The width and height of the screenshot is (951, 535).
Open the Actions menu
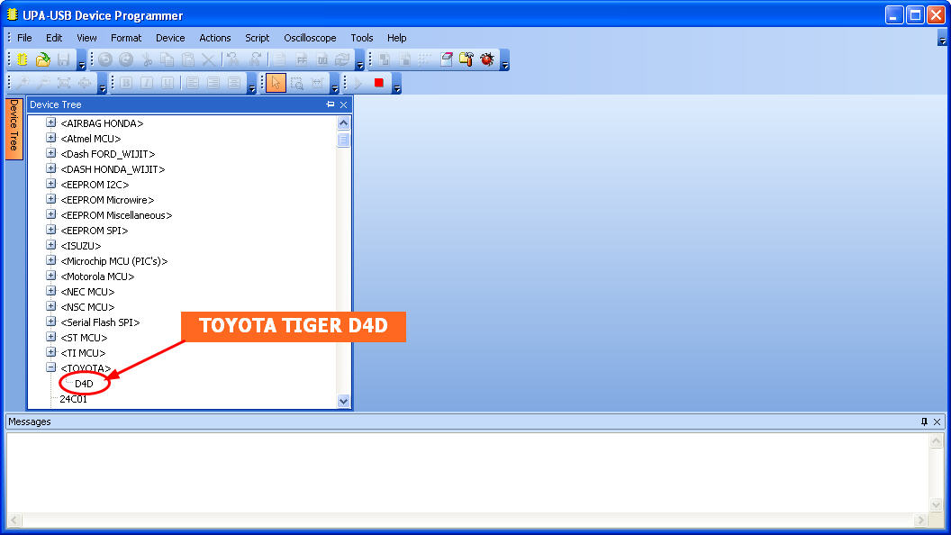214,38
